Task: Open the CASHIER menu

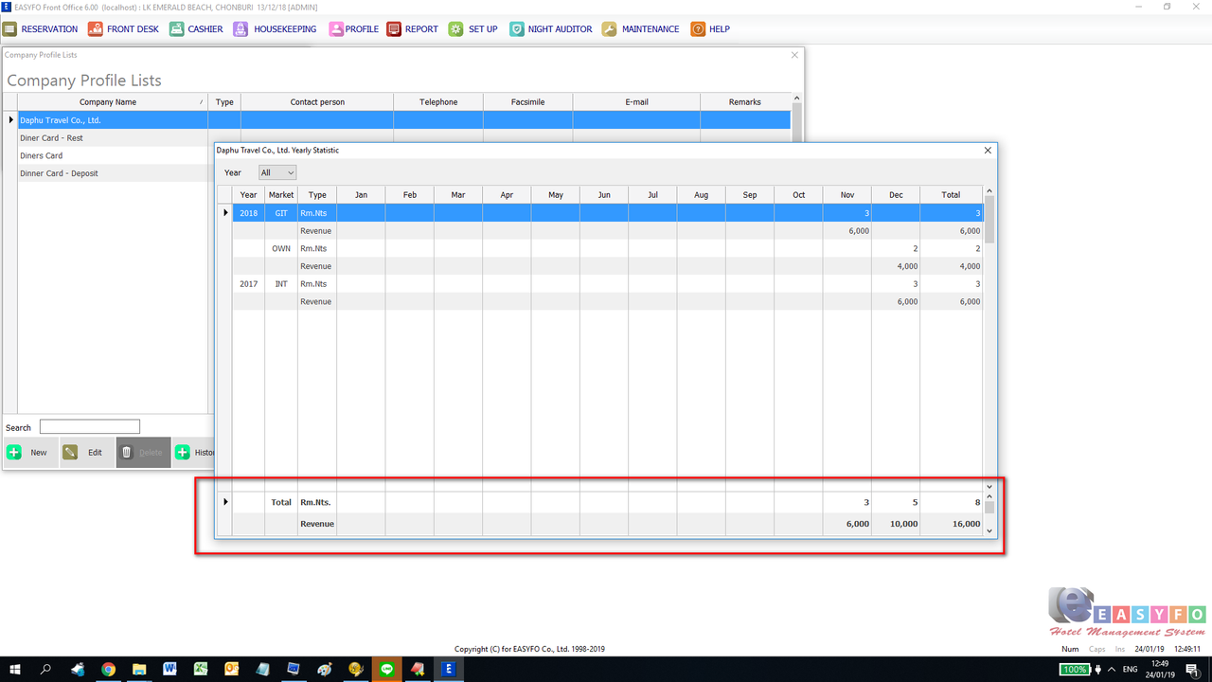Action: 197,29
